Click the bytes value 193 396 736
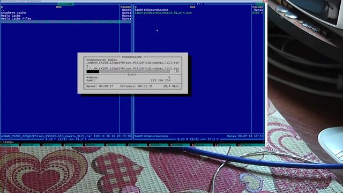343x193 pixels. click(x=160, y=80)
